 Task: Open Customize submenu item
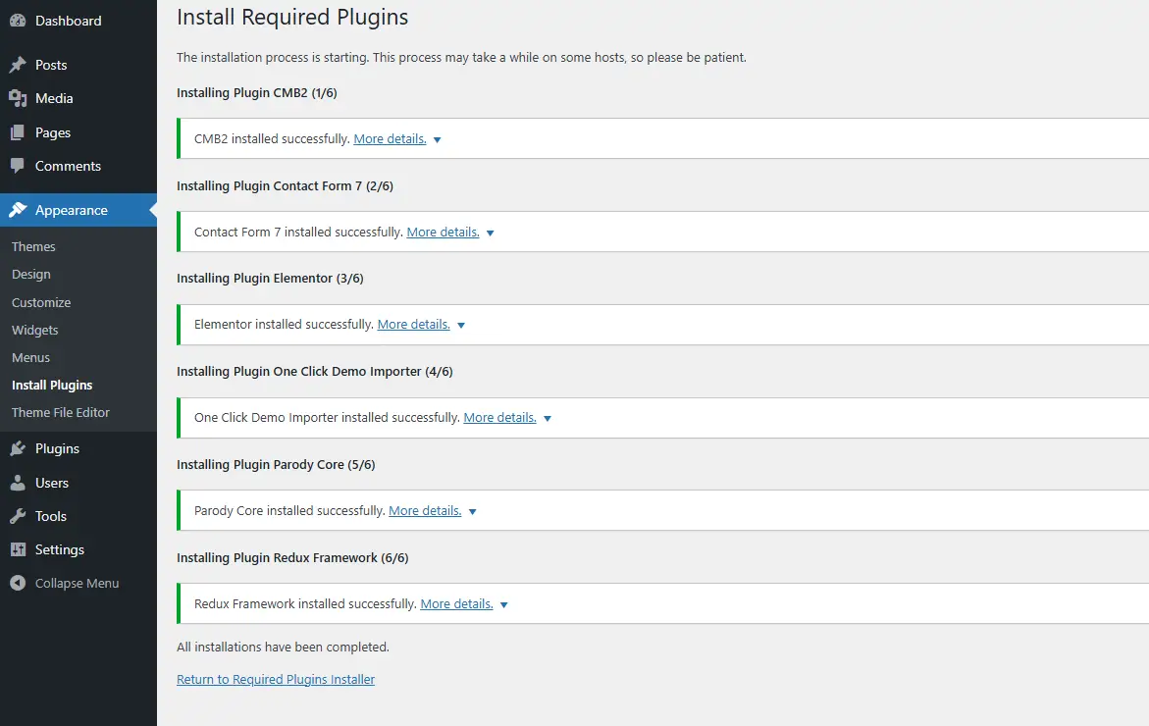(41, 302)
